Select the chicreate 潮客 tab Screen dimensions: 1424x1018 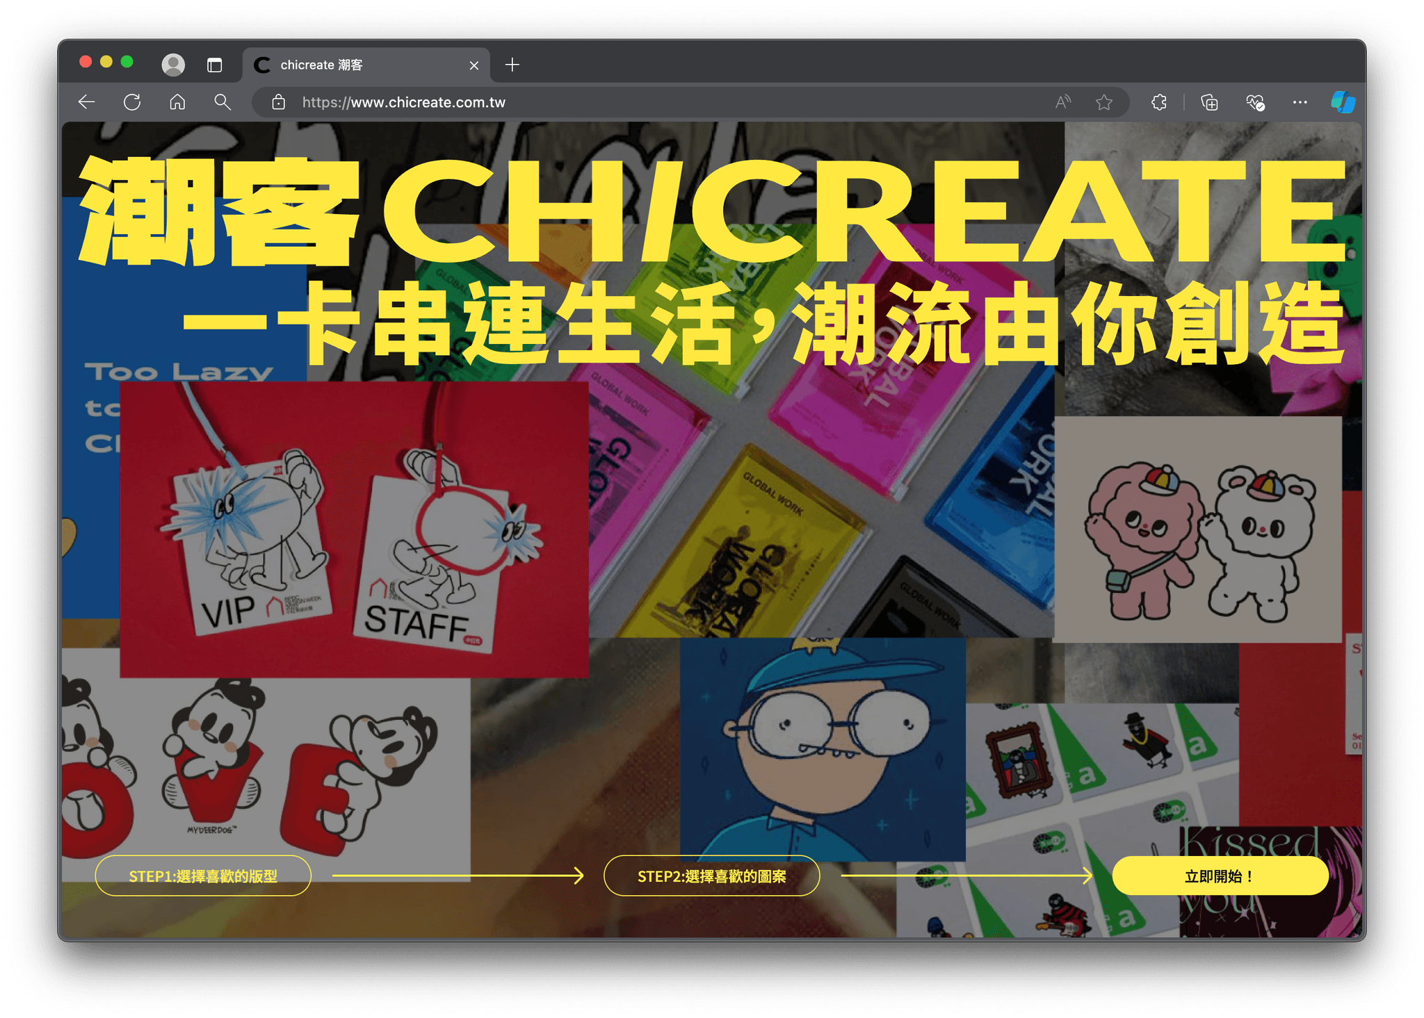click(x=366, y=65)
